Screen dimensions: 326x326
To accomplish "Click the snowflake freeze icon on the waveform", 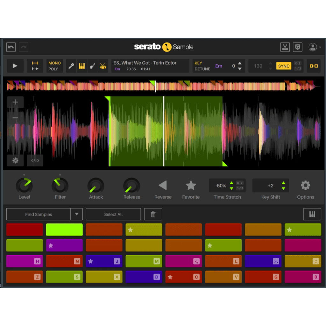I will point(15,160).
